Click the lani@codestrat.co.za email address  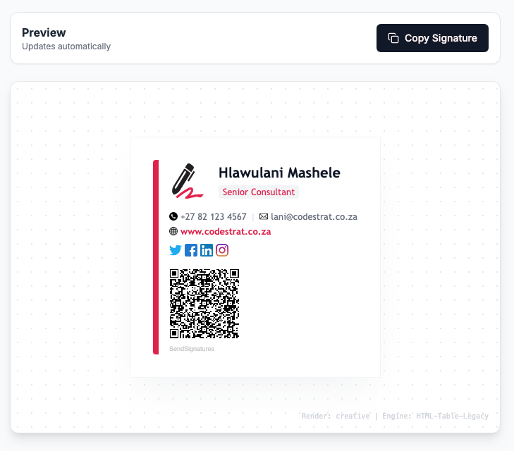pos(314,216)
